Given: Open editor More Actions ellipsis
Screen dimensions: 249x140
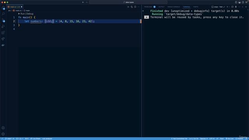Looking at the screenshot, I should pyautogui.click(x=139, y=7).
